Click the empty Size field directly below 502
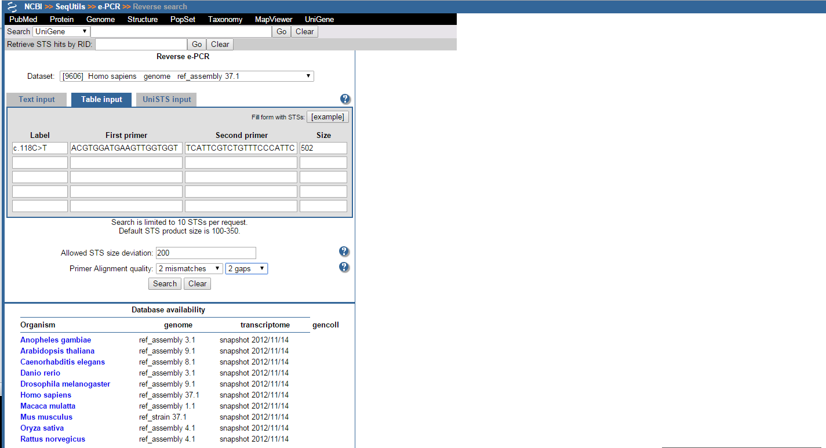 click(x=323, y=163)
